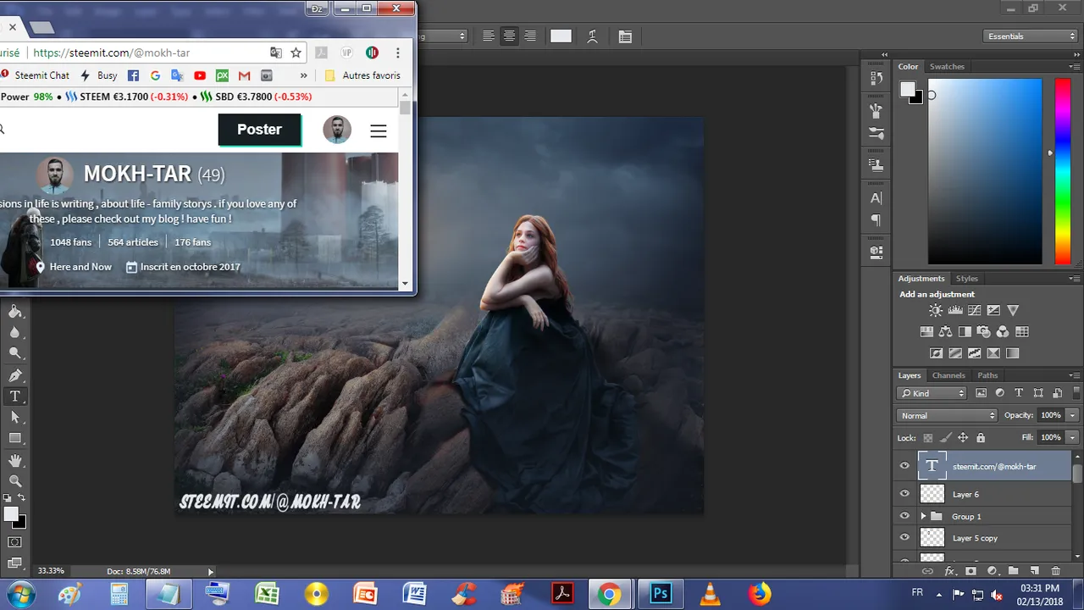1084x610 pixels.
Task: Hide the steemit.com/@mokh-tar text layer
Action: click(904, 466)
